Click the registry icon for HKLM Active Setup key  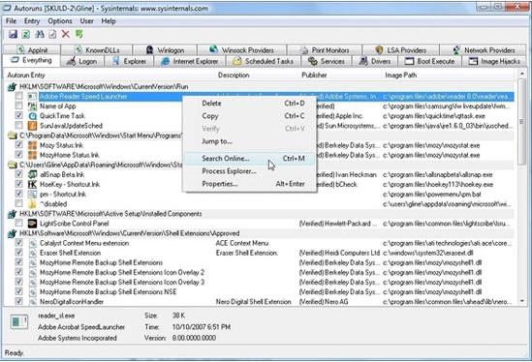pos(13,214)
